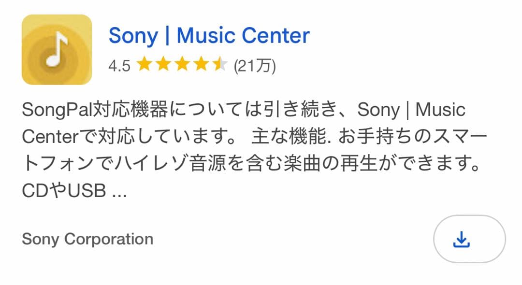Click the second rating star
Screen dimensions: 522x285
(x=163, y=65)
